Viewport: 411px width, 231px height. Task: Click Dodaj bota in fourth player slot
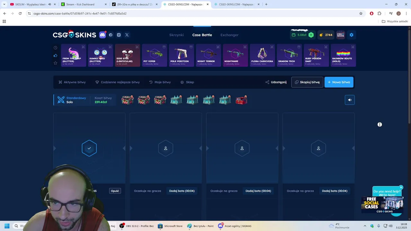click(x=335, y=191)
